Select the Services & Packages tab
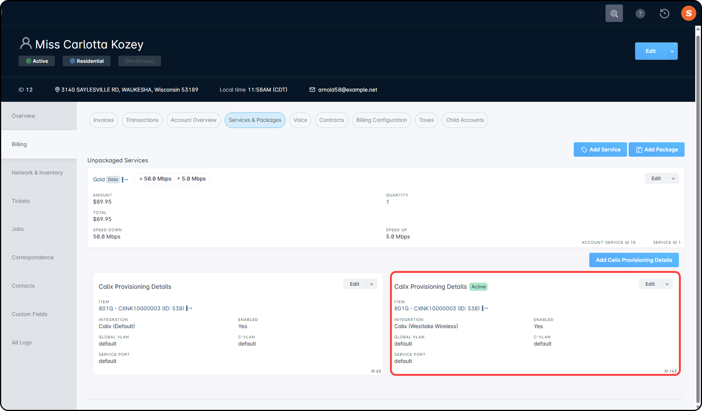 click(255, 120)
